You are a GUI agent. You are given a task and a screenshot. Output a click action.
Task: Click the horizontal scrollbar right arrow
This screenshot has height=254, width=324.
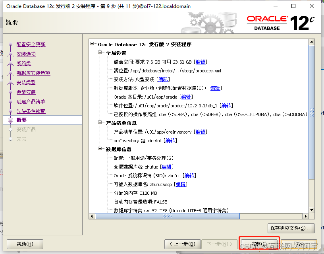point(306,216)
